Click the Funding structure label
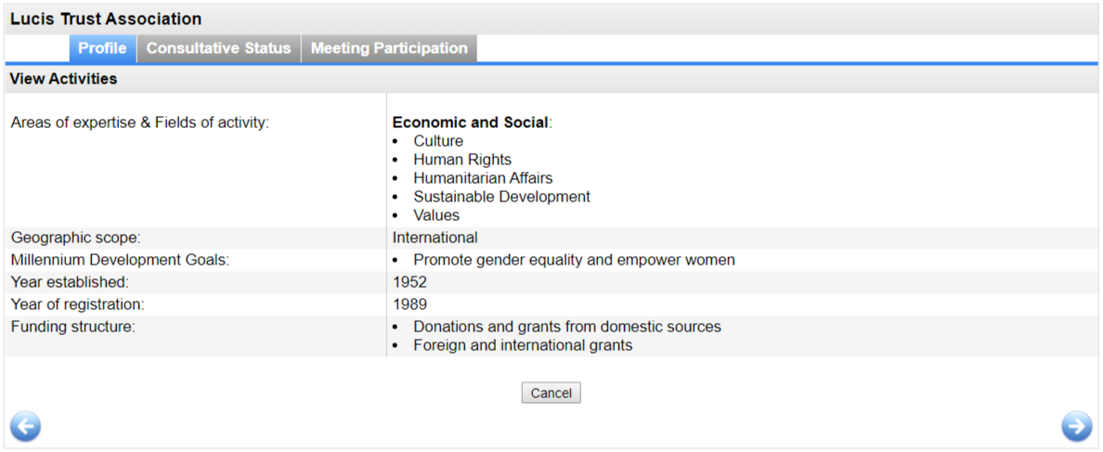Screen dimensions: 1103x452 pyautogui.click(x=72, y=327)
